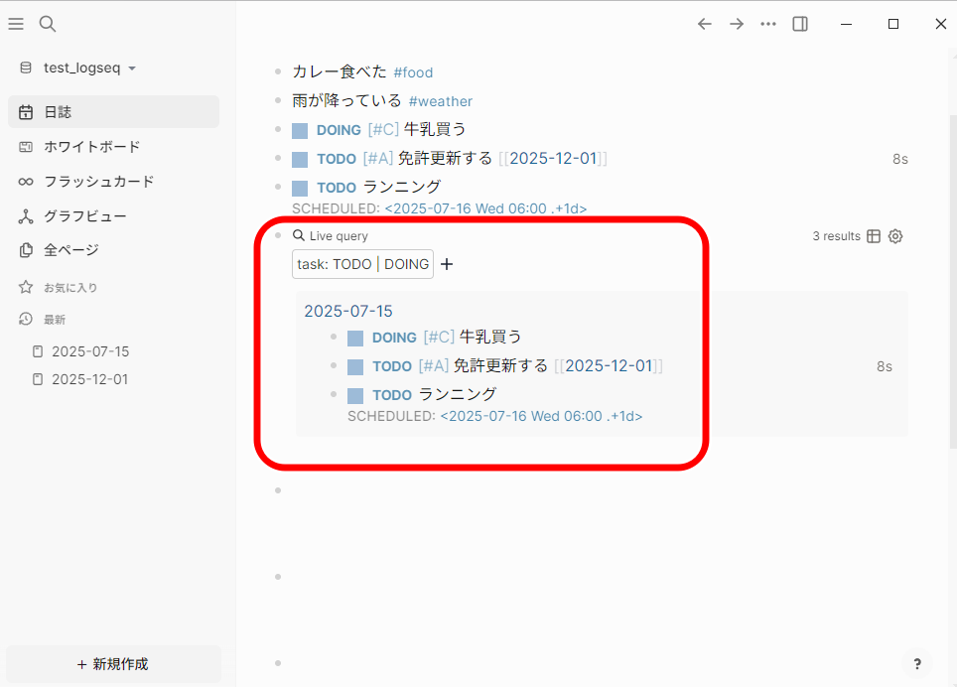Click the bullet beside カレー食べた block
The height and width of the screenshot is (687, 957).
[x=278, y=72]
